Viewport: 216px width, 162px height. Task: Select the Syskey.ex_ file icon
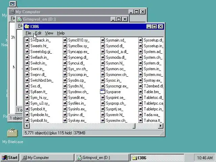pyautogui.click(x=65, y=120)
